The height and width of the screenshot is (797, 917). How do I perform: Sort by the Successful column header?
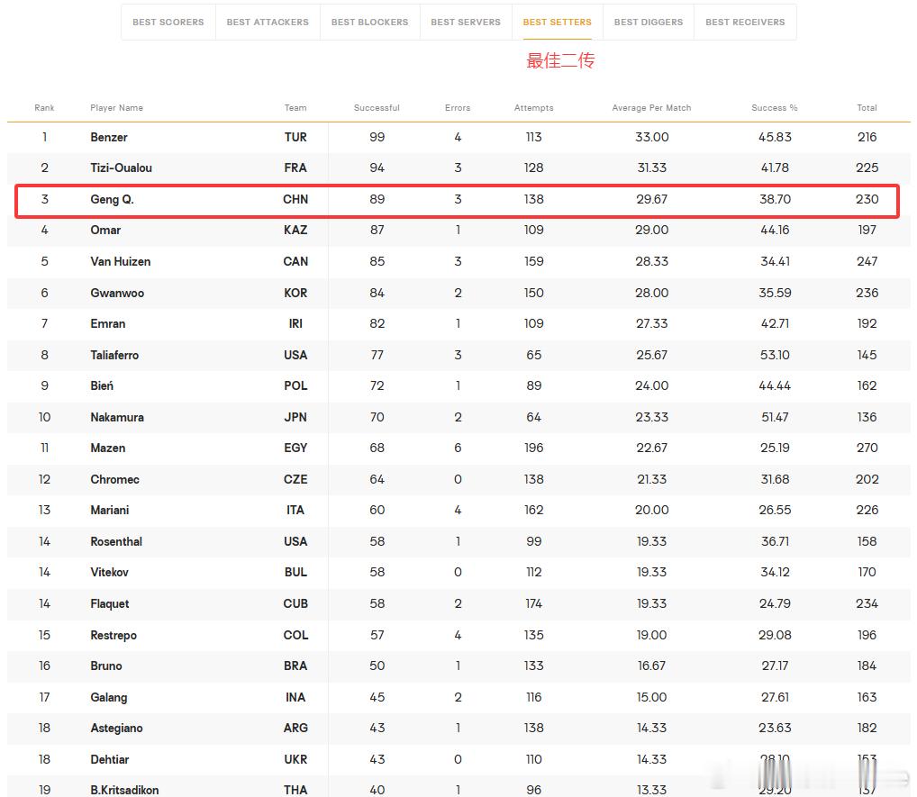point(377,107)
